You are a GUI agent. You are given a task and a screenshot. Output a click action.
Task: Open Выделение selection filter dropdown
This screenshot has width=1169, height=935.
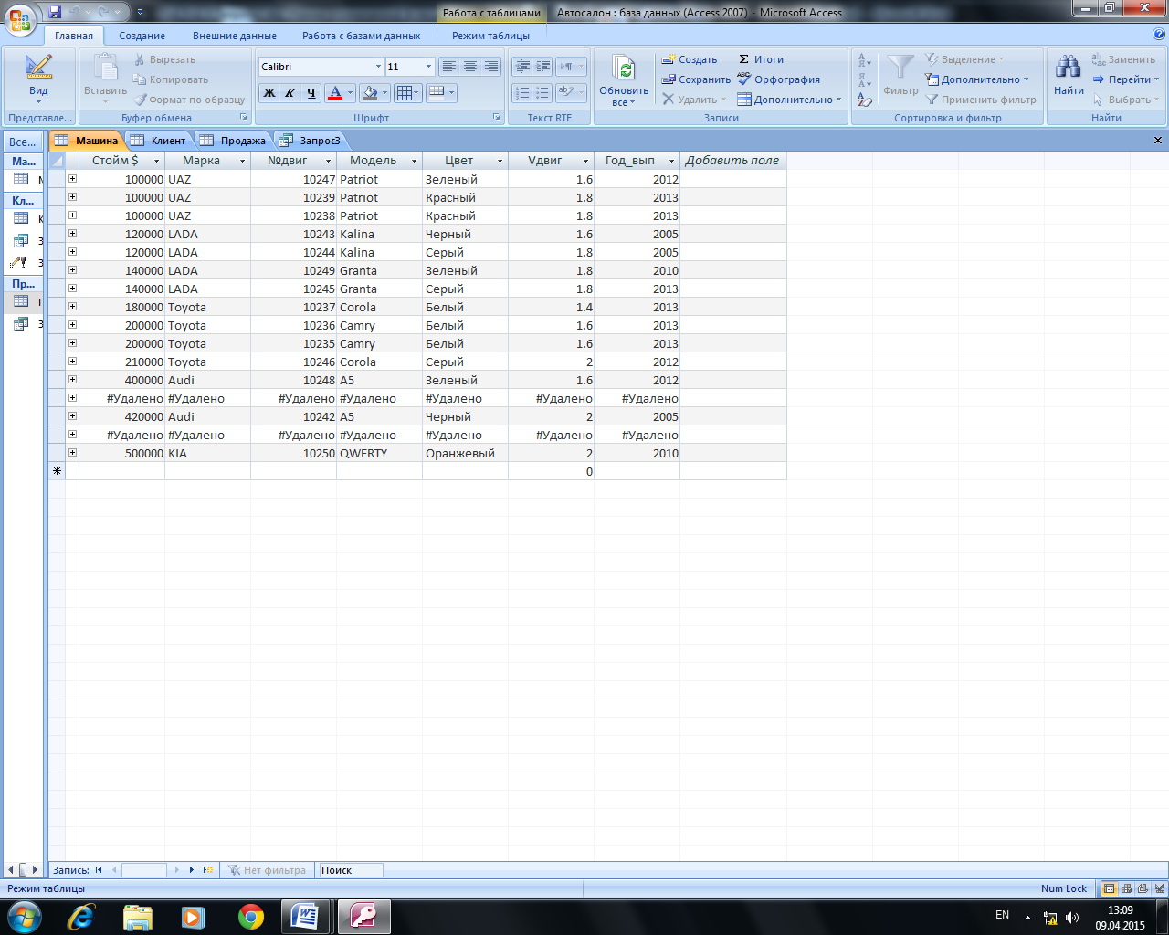964,59
